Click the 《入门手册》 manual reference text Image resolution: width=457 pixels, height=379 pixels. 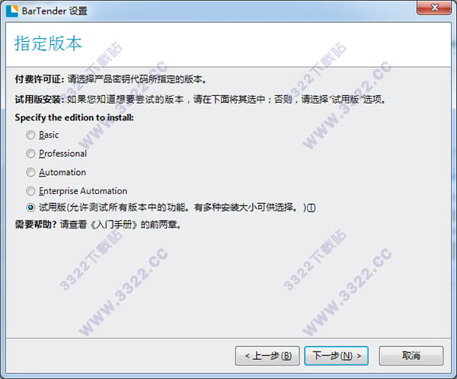113,225
